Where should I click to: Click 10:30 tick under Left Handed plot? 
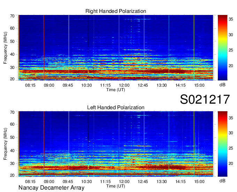[x=86, y=182]
